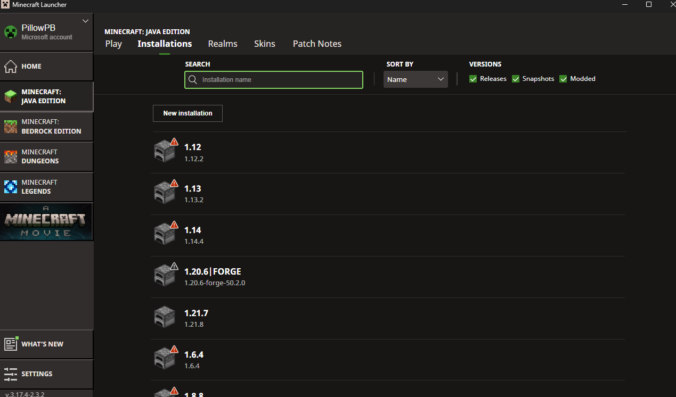The width and height of the screenshot is (676, 397).
Task: Switch to the Play tab
Action: tap(113, 44)
